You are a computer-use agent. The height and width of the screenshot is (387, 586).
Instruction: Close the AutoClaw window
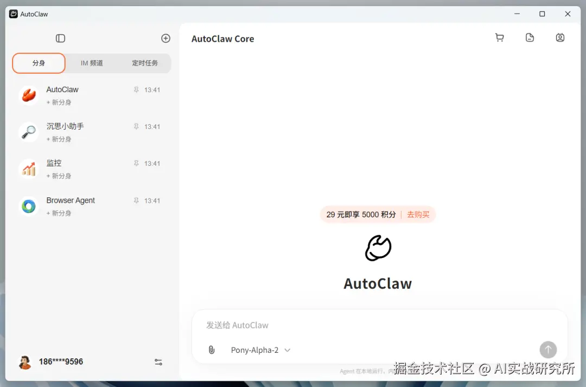click(568, 14)
